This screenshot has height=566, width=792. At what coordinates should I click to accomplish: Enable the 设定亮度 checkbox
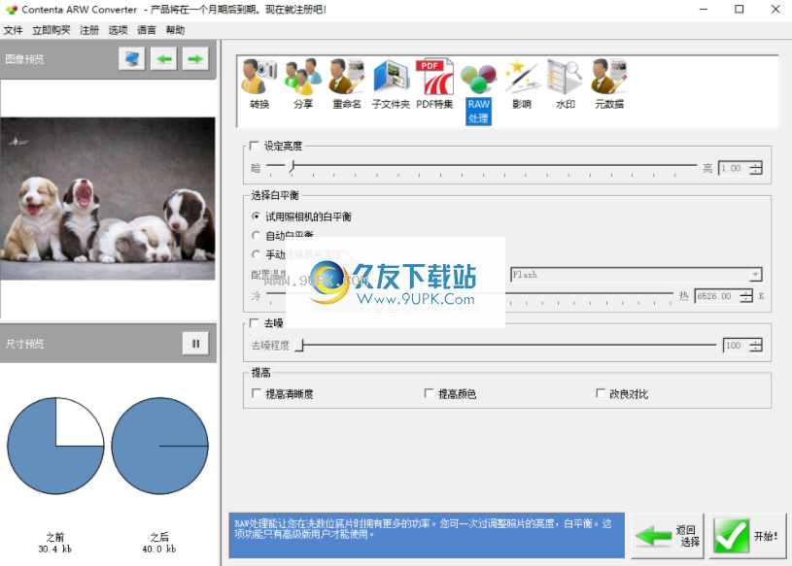point(255,146)
